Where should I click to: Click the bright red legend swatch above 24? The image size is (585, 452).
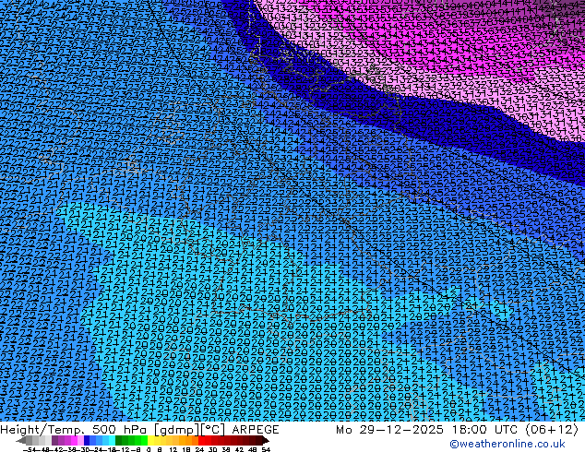point(201,441)
